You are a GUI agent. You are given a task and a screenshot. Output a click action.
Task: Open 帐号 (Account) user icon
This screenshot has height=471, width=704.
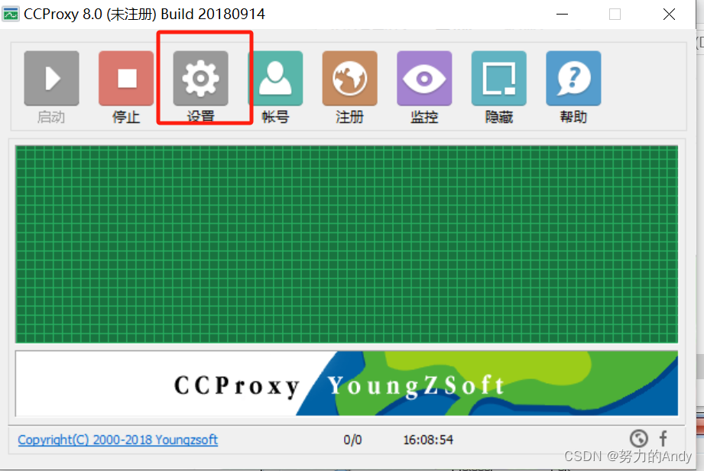[275, 78]
